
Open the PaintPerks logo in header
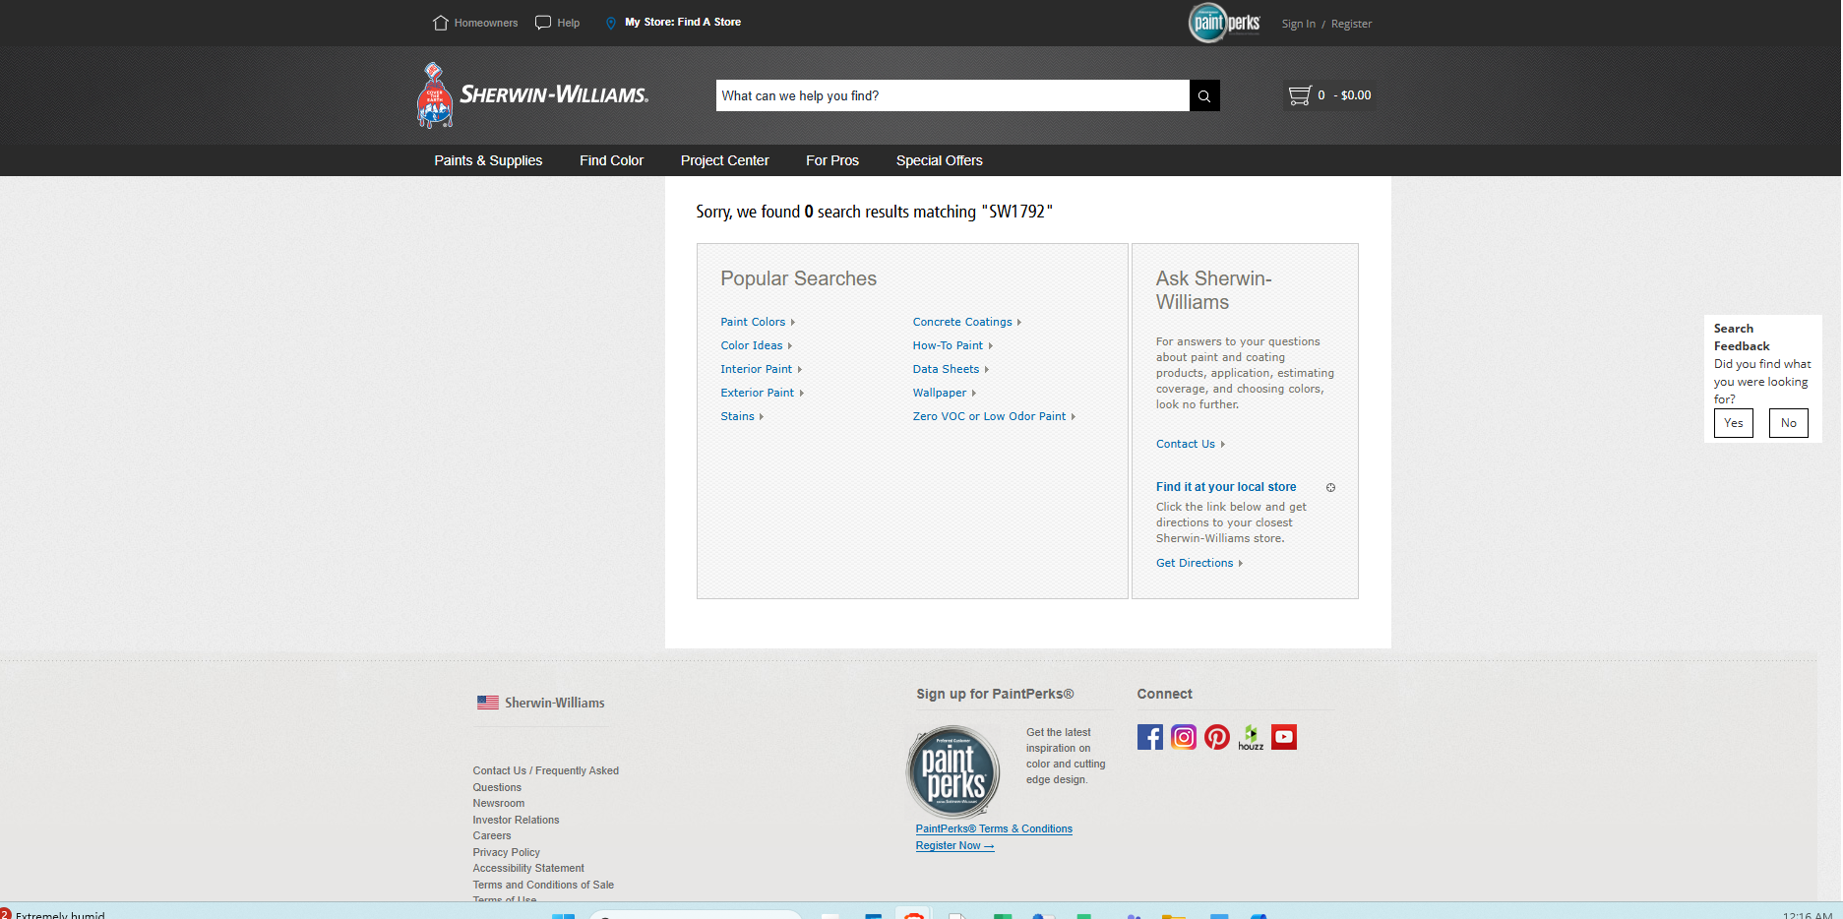tap(1224, 23)
